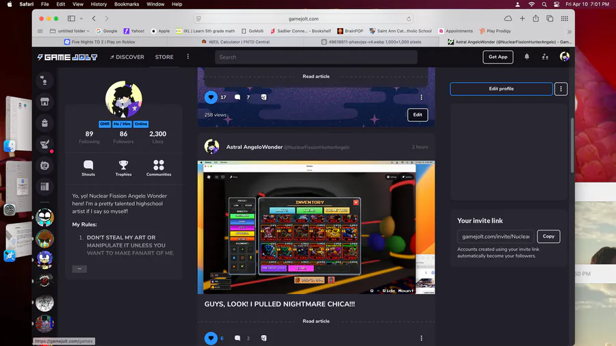Open Finder from the Dock

[10, 146]
